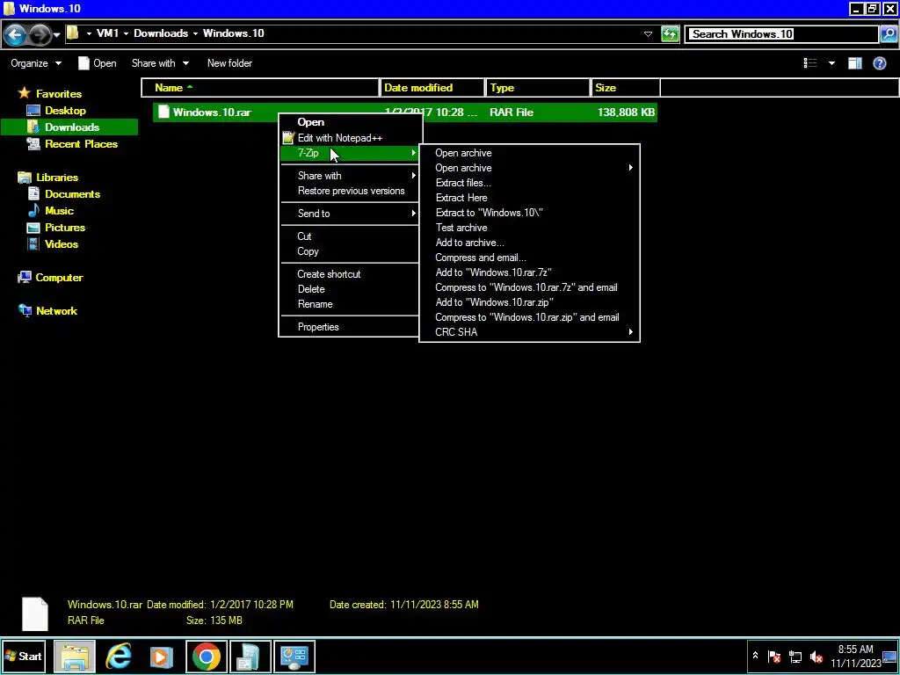Expand context menu Share with submenu
The image size is (900, 675).
point(350,176)
